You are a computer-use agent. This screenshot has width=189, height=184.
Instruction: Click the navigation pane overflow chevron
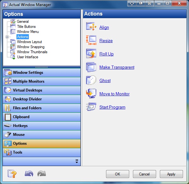point(77,161)
